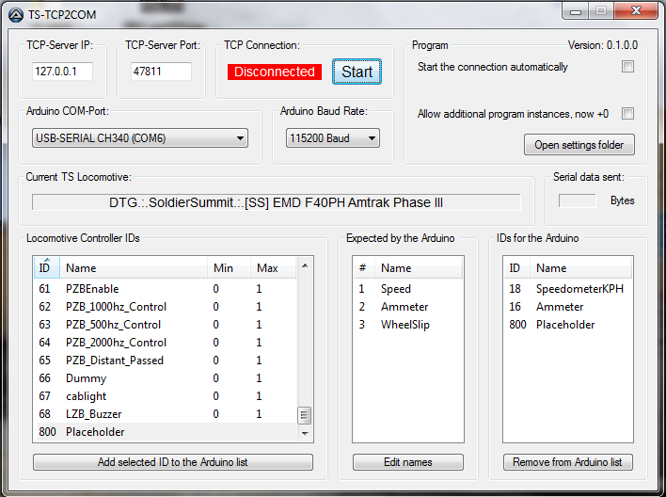Screen dimensions: 666x497
Task: Select row 68 LZB_Buzzer
Action: (x=166, y=413)
